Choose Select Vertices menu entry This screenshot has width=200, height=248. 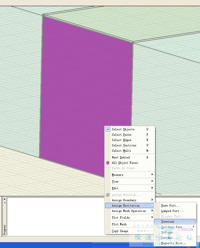coord(130,145)
